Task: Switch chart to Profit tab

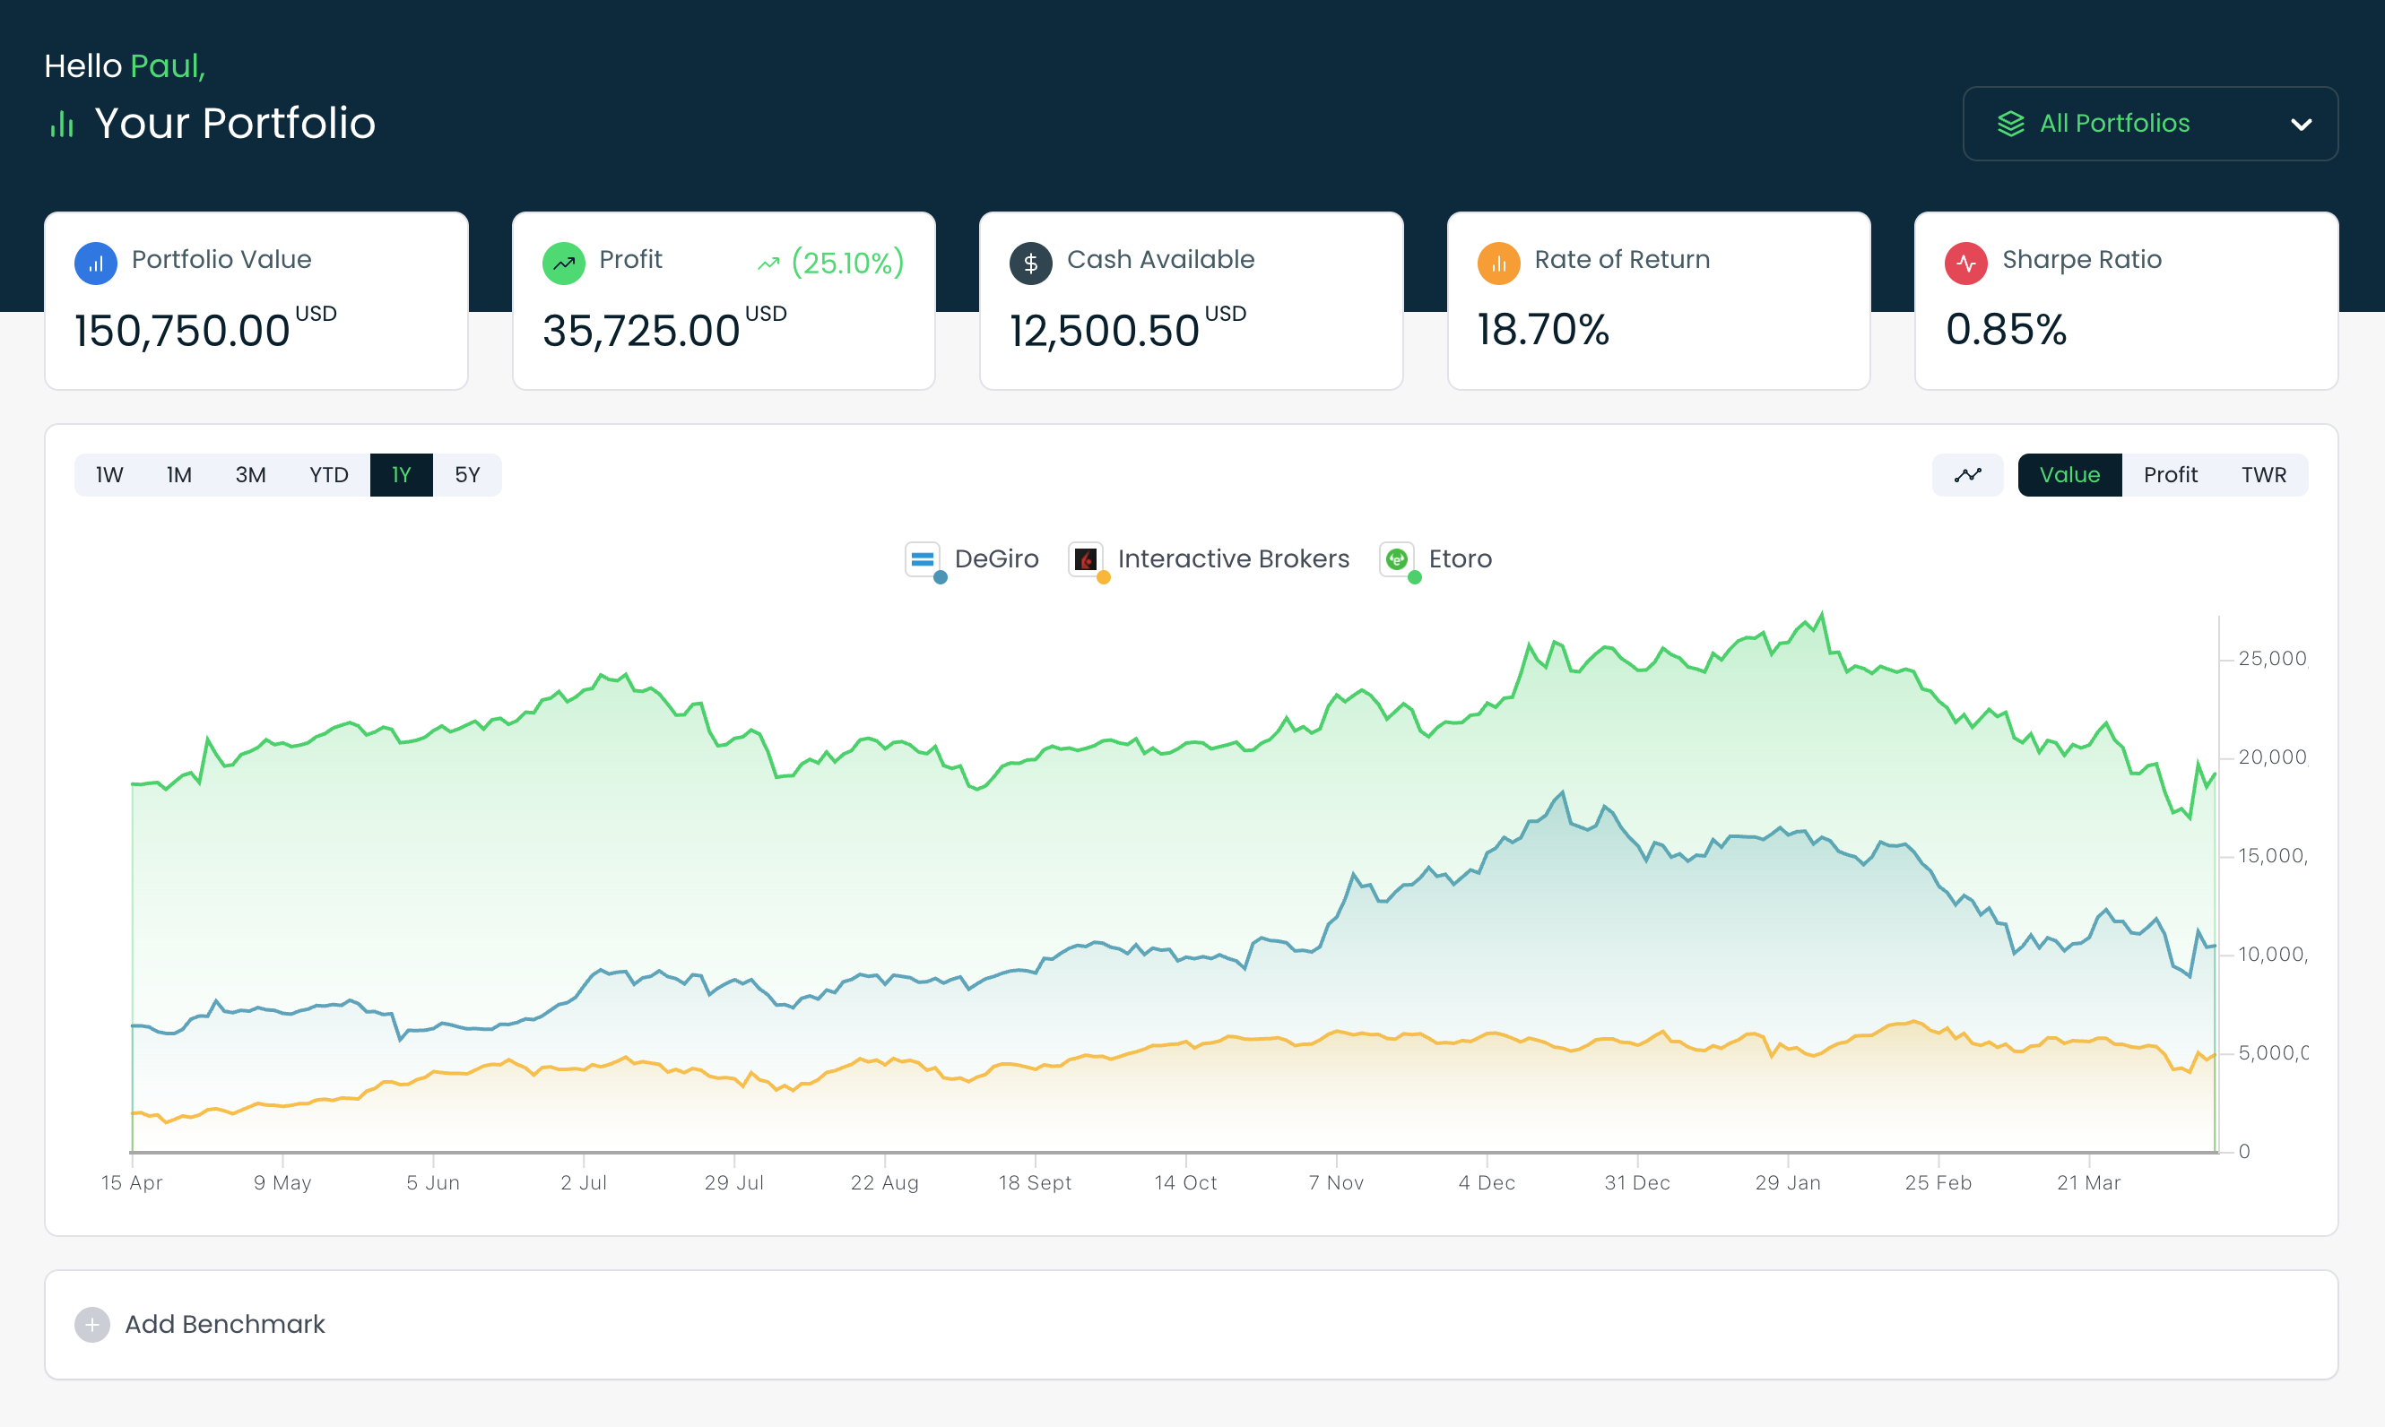Action: tap(2170, 475)
